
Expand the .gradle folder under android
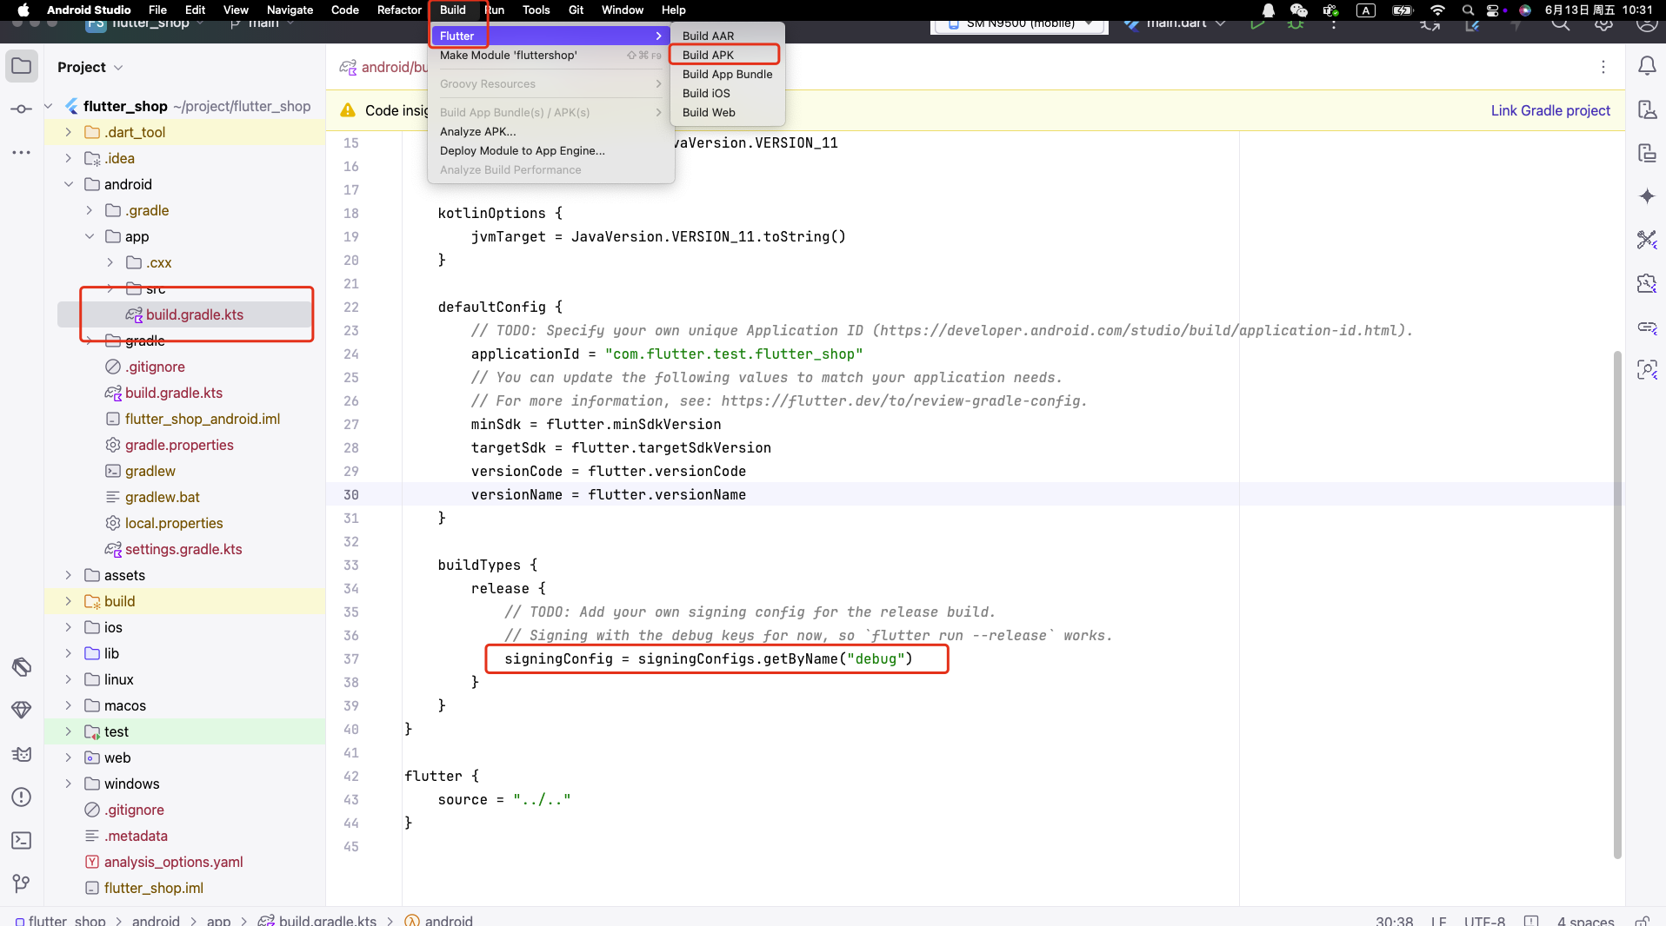(x=90, y=210)
